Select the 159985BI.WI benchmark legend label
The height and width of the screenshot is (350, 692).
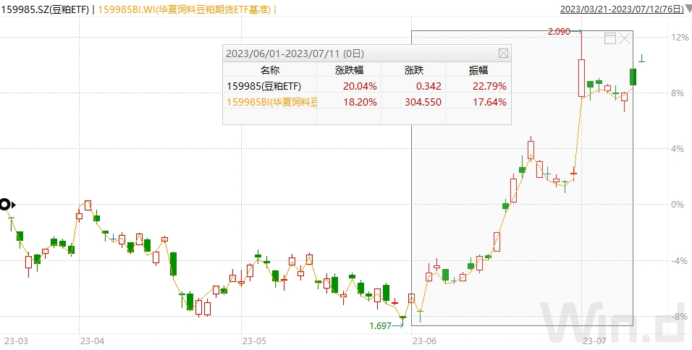[x=184, y=9]
